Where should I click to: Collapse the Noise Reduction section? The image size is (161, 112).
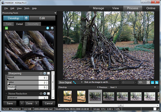[x=6, y=94]
